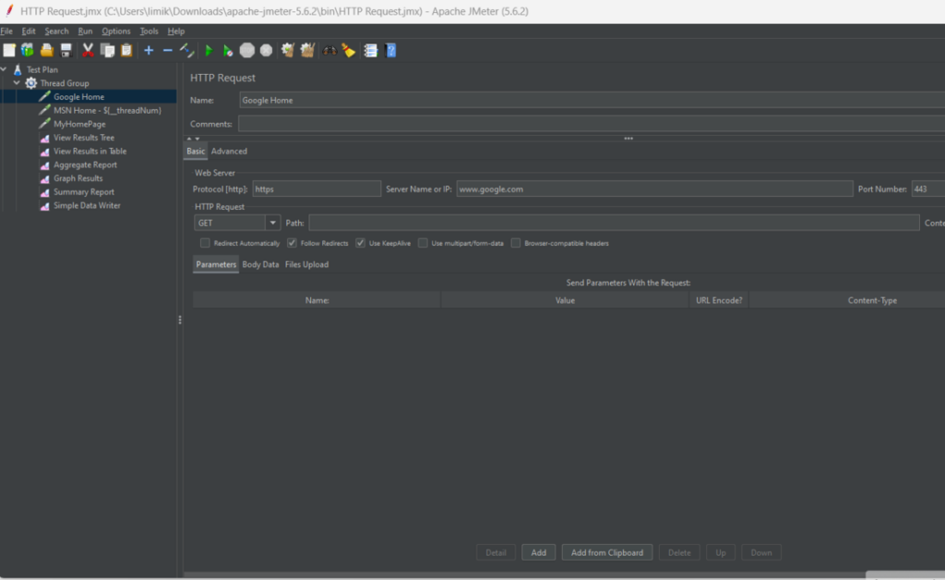Click the Save floppy disk icon

click(x=66, y=51)
